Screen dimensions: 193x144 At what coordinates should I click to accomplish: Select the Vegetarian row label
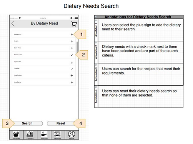point(18,34)
